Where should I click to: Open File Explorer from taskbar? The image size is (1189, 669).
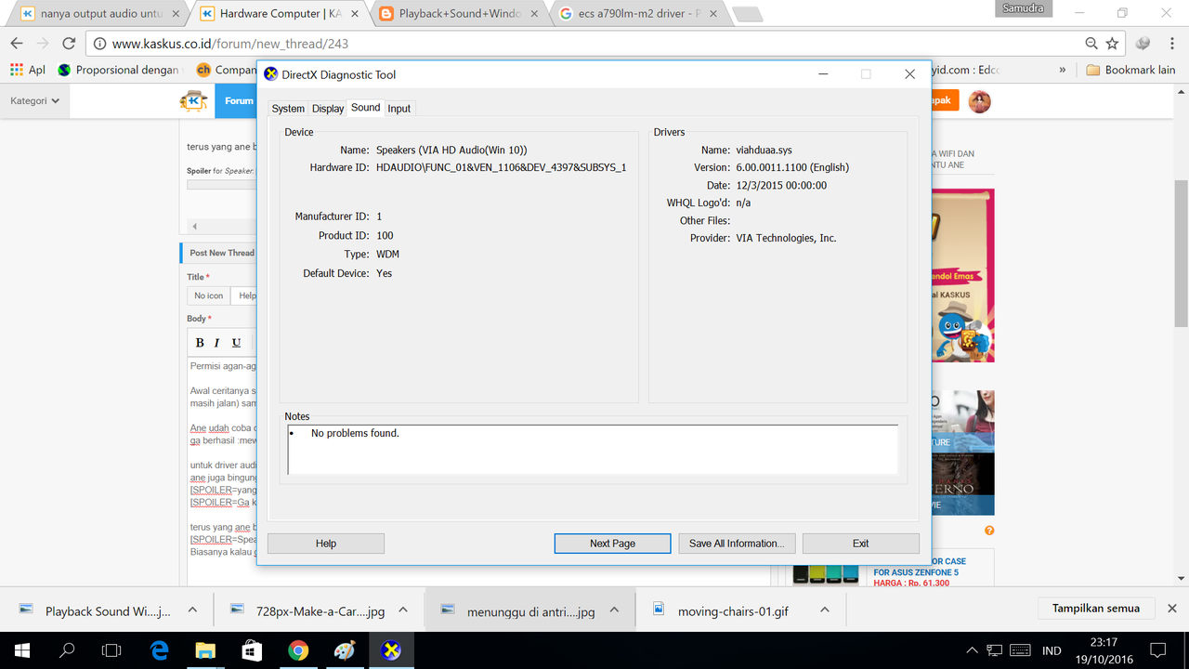(x=205, y=650)
